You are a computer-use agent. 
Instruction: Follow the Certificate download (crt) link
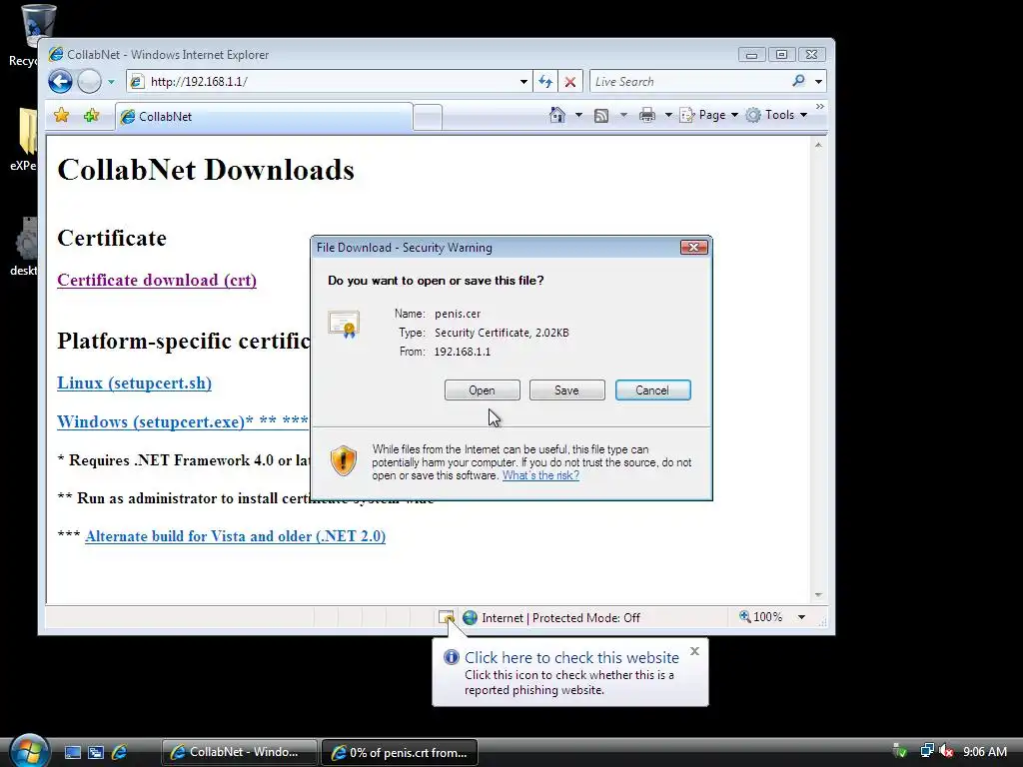(x=157, y=280)
